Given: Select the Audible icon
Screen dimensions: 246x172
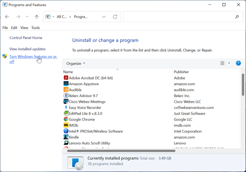Looking at the screenshot, I should [66, 89].
